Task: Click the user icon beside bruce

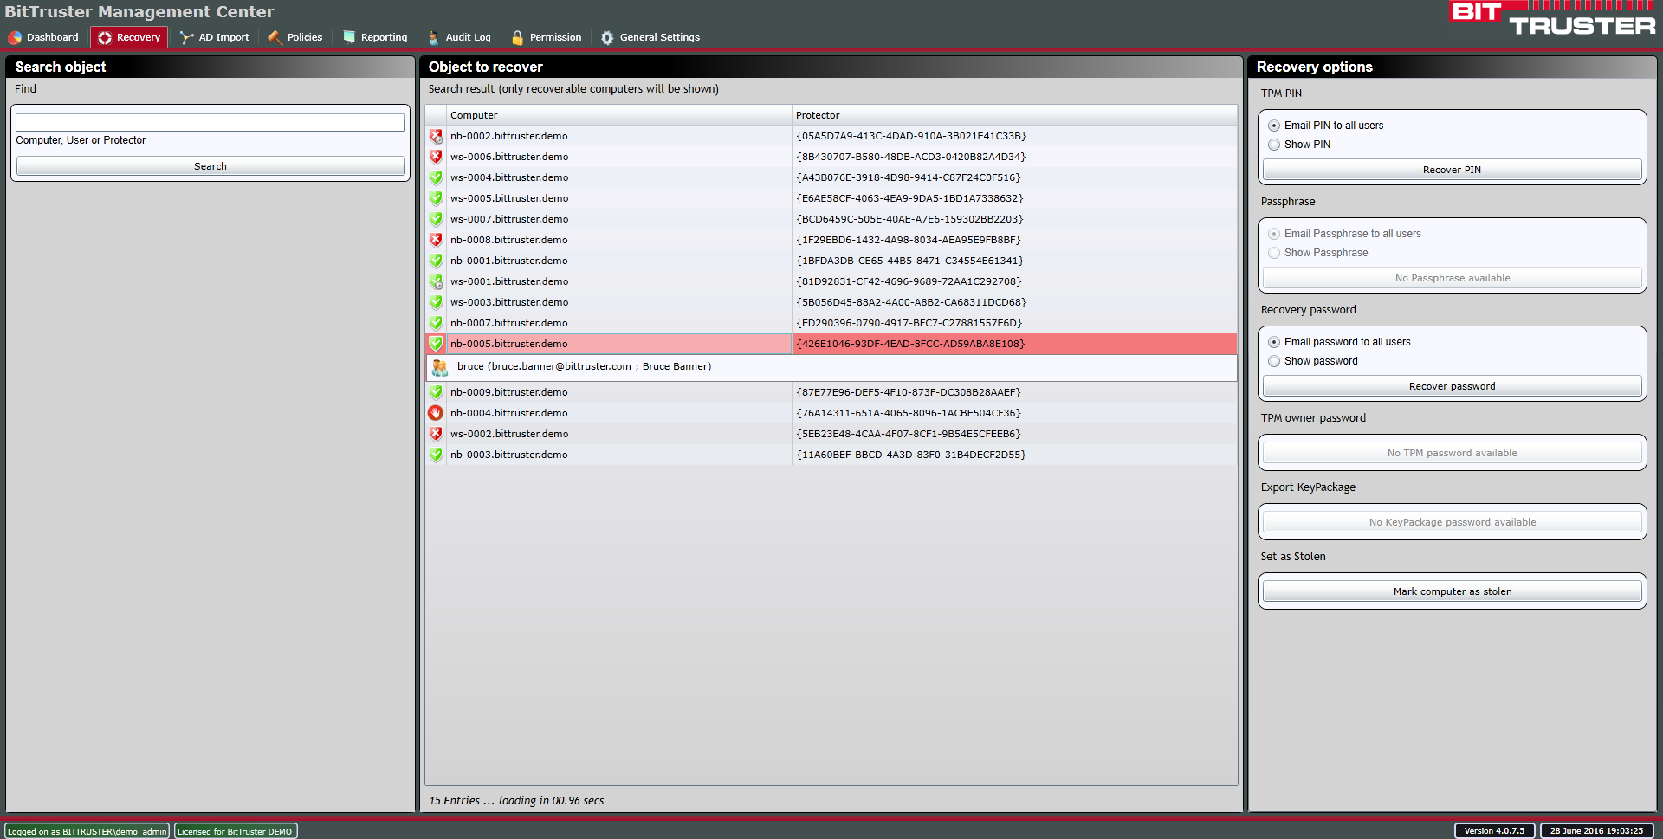Action: (x=440, y=367)
